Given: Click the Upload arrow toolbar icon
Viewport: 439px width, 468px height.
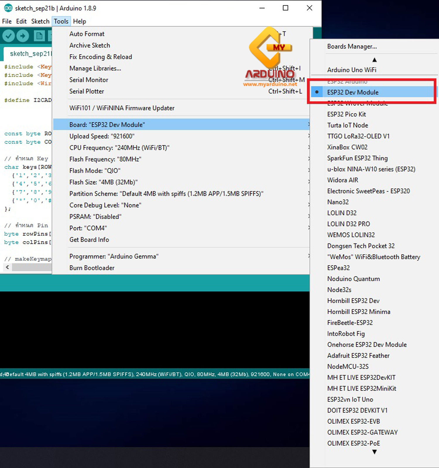Looking at the screenshot, I should click(x=23, y=36).
